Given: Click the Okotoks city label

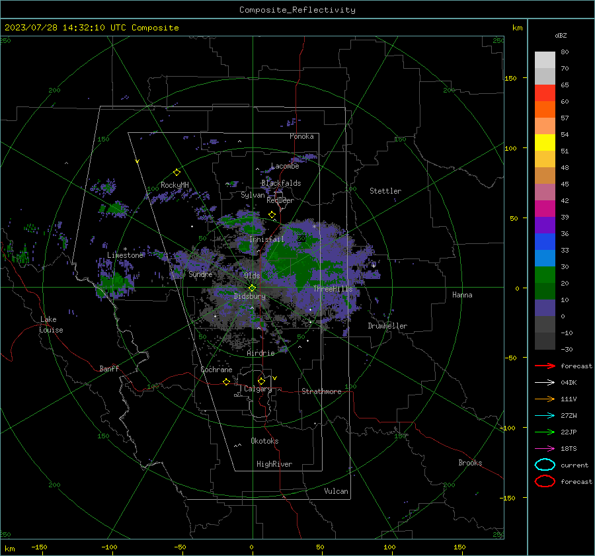Looking at the screenshot, I should 264,441.
